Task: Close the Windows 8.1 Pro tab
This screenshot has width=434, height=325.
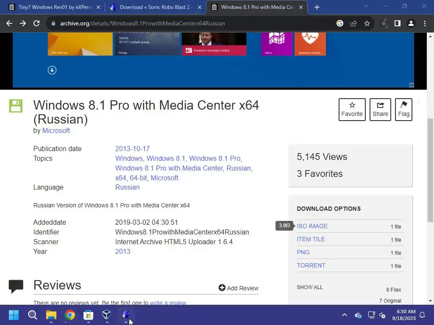Action: 301,8
